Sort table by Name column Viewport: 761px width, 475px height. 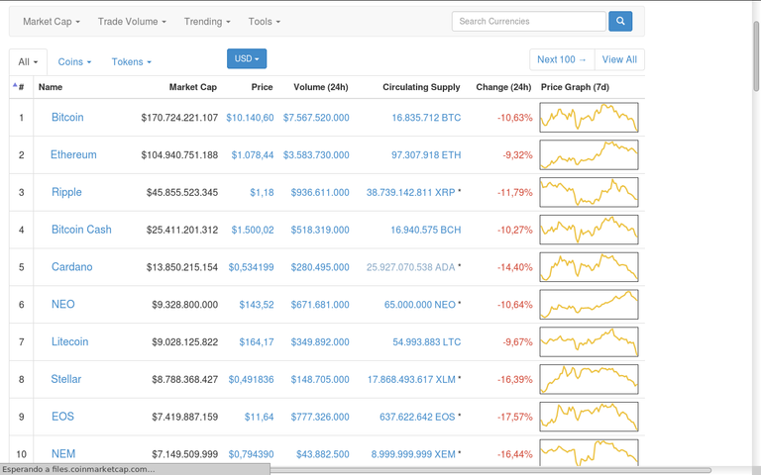click(x=51, y=87)
